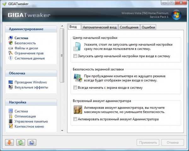This screenshot has width=189, height=151.
Task: Check Всегда начинать с экрана входа
Action: [x=75, y=88]
